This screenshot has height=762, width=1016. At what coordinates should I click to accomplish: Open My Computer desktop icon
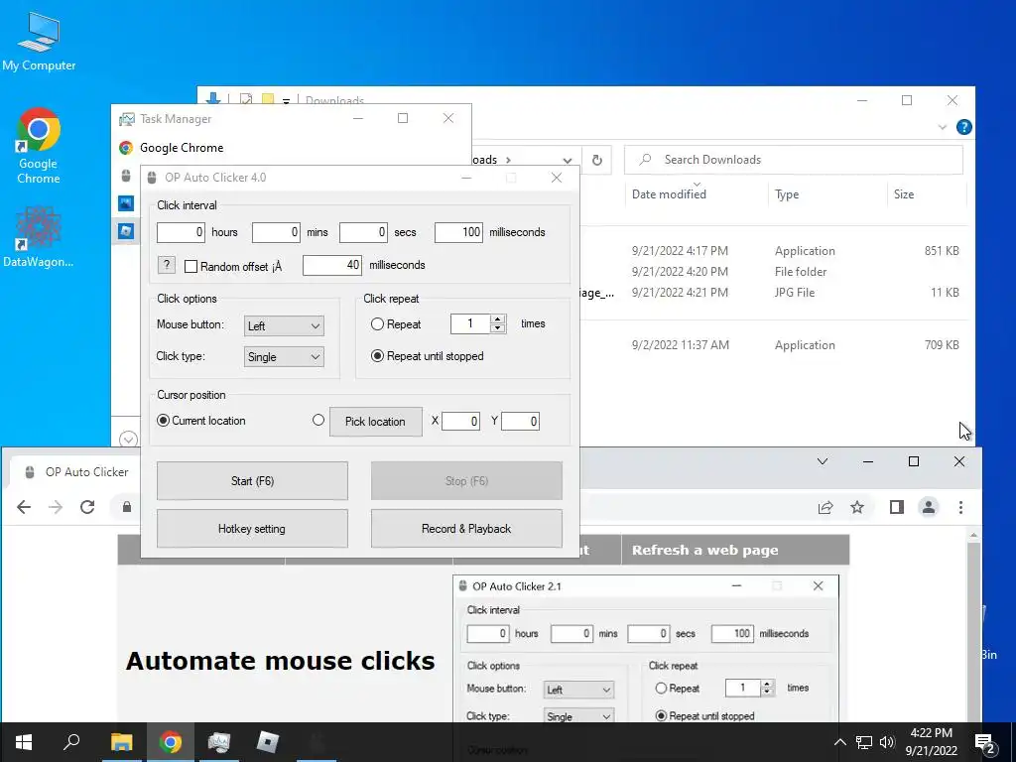click(39, 42)
